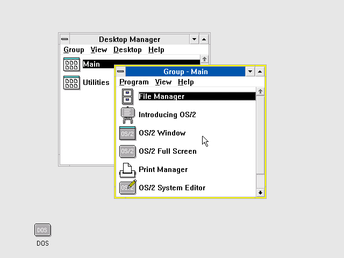This screenshot has width=344, height=258.
Task: Click the scroll up arrow in Desktop Manager
Action: 204,59
